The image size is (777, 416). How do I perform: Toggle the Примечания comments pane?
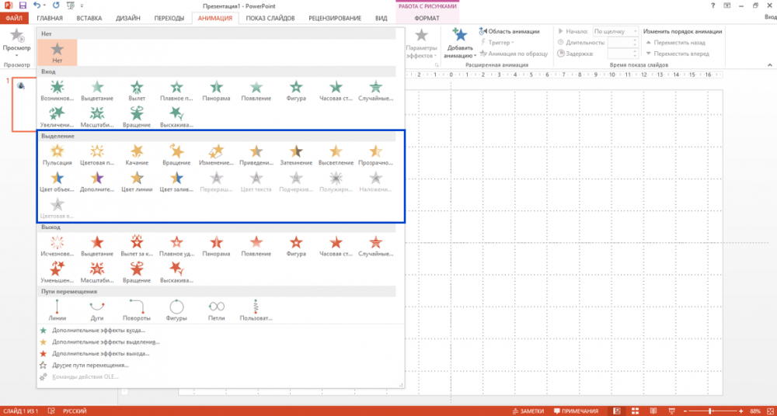(576, 411)
